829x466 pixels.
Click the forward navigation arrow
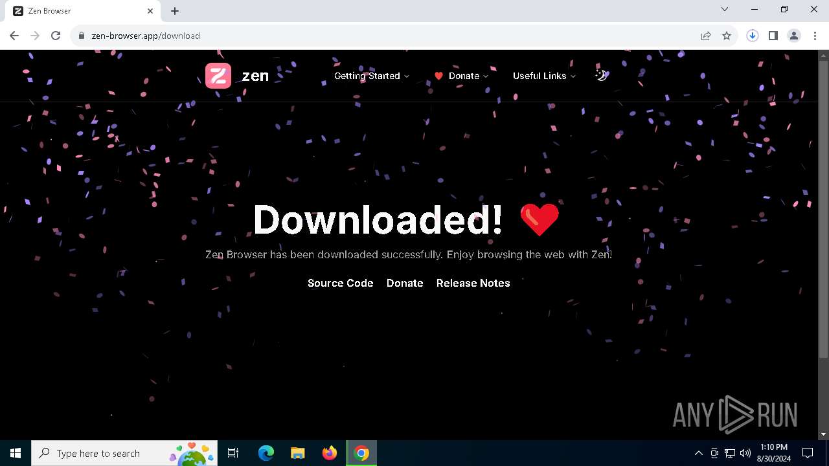(x=35, y=36)
